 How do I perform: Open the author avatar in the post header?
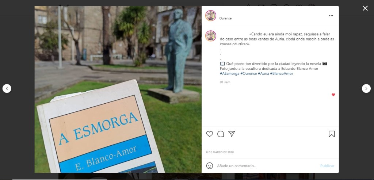pyautogui.click(x=211, y=16)
